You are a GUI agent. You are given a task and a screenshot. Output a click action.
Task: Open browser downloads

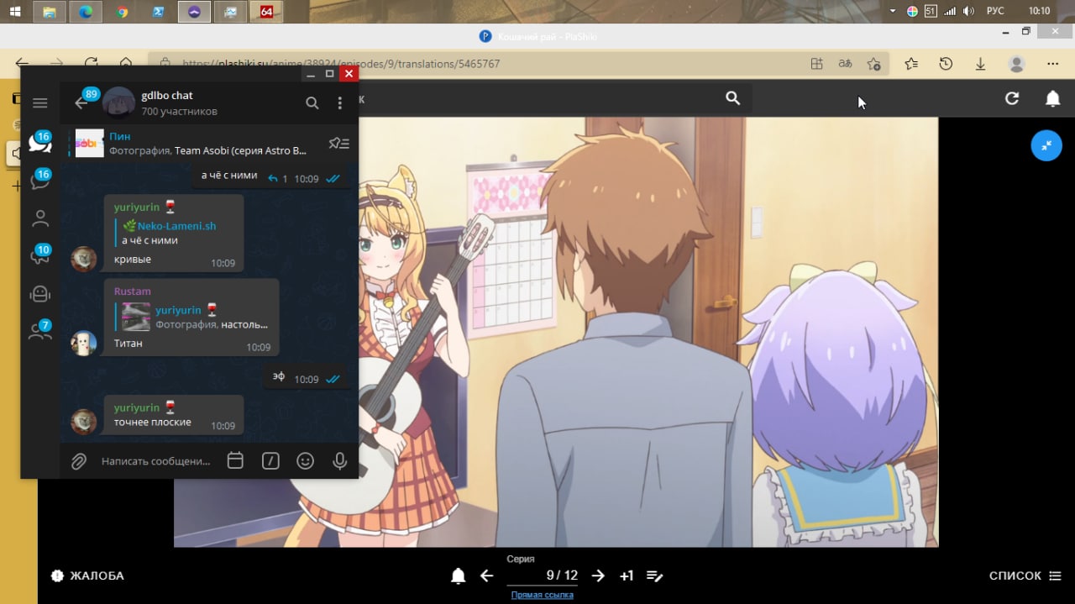[x=980, y=64]
